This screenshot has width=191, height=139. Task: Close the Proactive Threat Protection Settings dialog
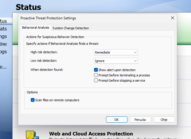[173, 18]
